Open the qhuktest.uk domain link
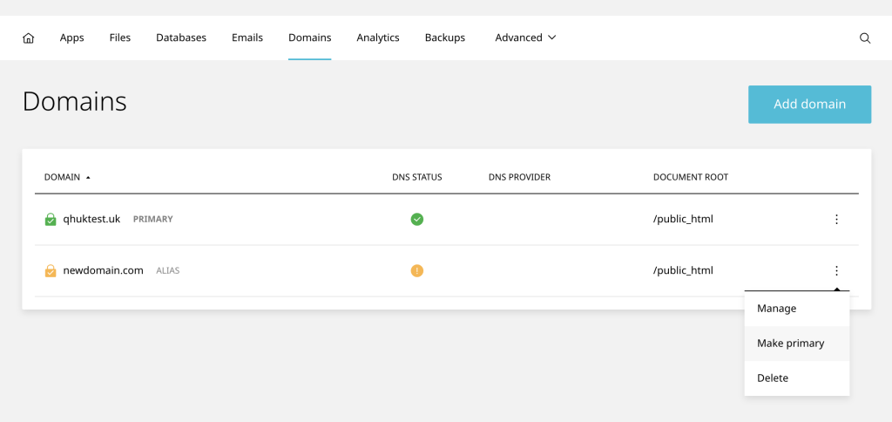Screen dimensions: 892x422 click(91, 219)
